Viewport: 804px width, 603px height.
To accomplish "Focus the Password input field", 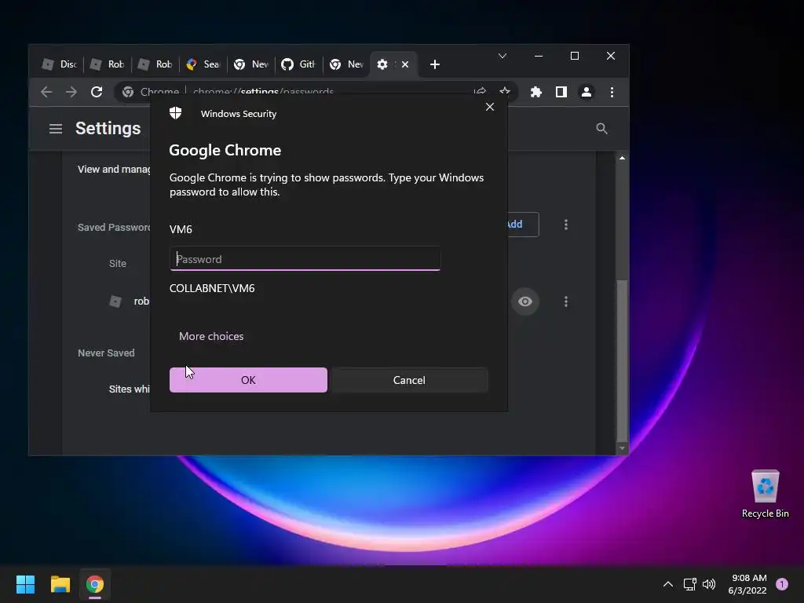I will click(x=305, y=259).
